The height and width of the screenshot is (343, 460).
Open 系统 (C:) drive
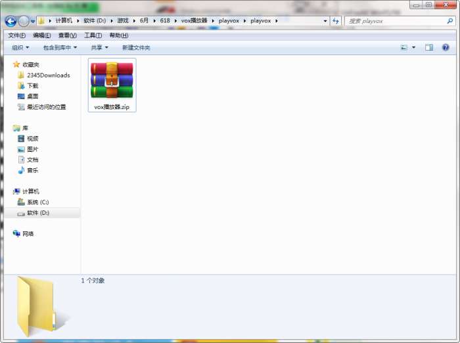click(38, 202)
